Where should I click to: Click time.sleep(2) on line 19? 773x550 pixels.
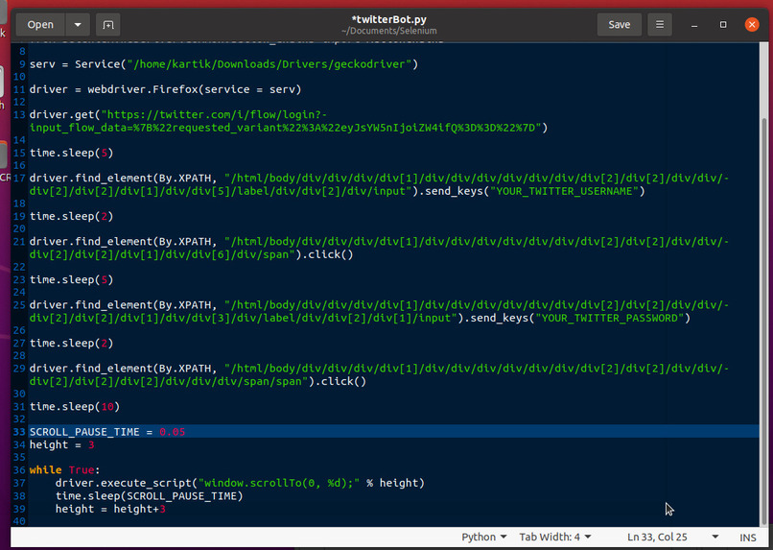[x=72, y=217]
